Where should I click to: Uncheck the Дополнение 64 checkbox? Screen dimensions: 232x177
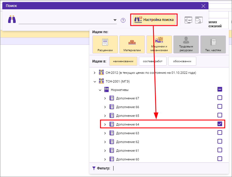tap(220, 124)
